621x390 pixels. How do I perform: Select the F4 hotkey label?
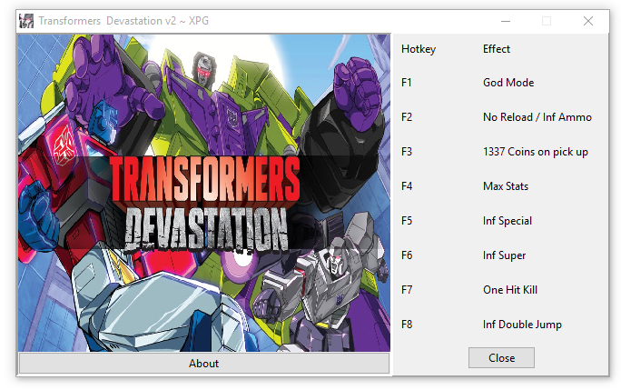[x=407, y=186]
